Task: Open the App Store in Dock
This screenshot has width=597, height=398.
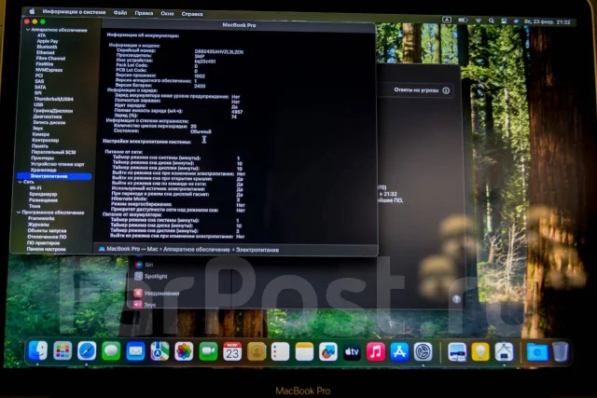Action: tap(399, 352)
